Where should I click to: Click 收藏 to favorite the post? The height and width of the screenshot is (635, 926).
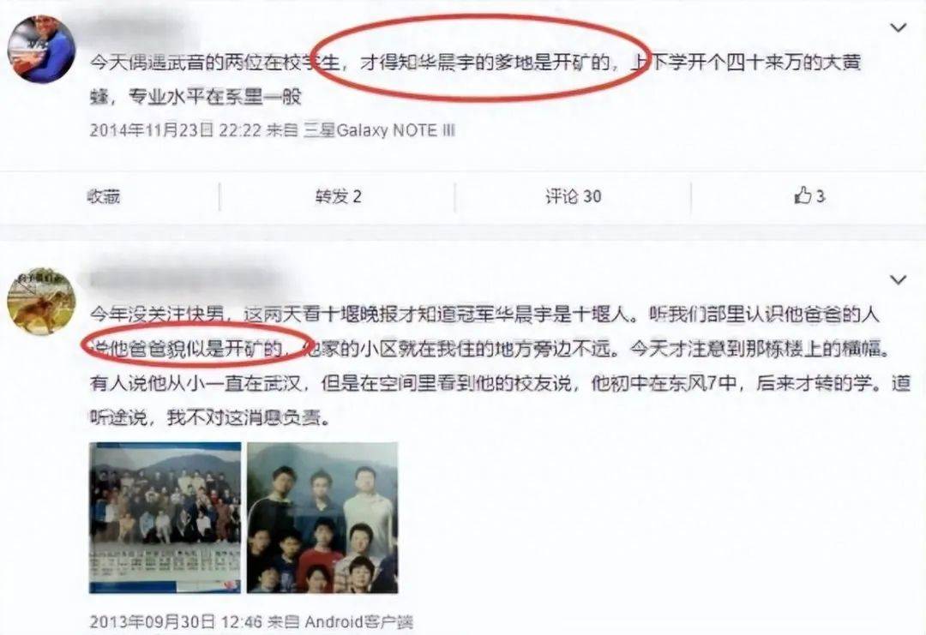coord(104,196)
